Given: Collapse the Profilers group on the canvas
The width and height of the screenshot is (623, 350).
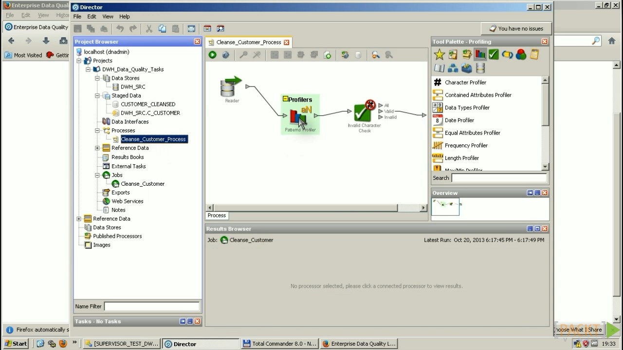Looking at the screenshot, I should [x=285, y=99].
